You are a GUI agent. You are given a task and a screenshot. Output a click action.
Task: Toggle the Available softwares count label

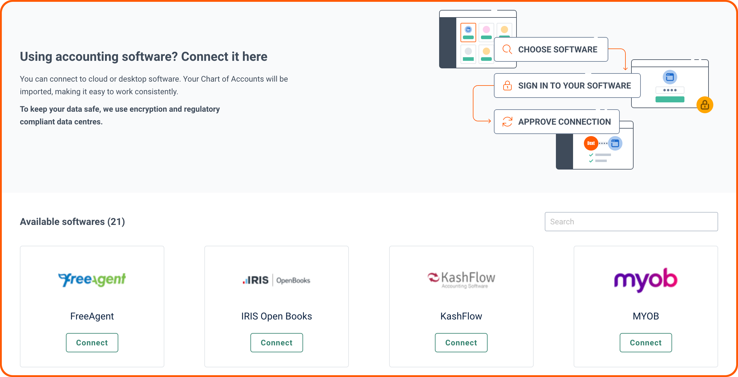[x=73, y=222]
